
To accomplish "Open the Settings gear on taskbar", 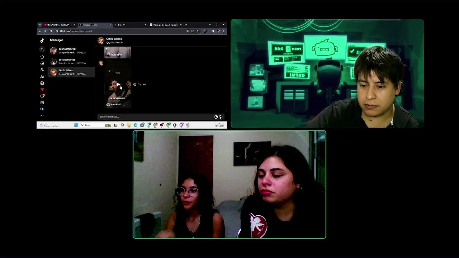I will pos(188,125).
